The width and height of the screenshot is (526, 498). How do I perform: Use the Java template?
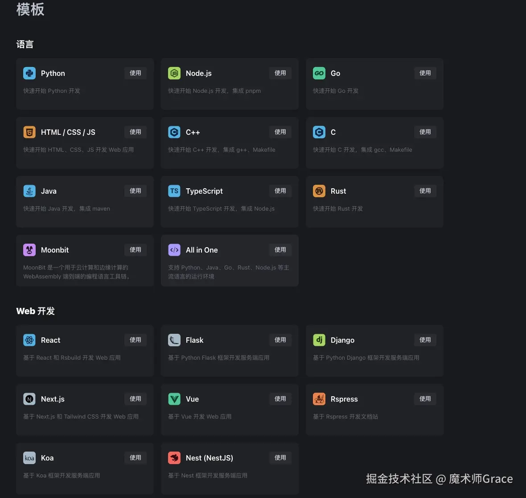[x=136, y=191]
